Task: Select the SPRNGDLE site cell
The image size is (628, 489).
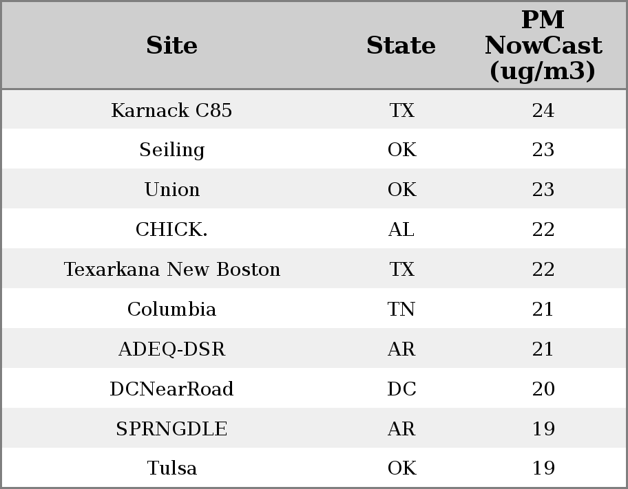Action: 172,429
